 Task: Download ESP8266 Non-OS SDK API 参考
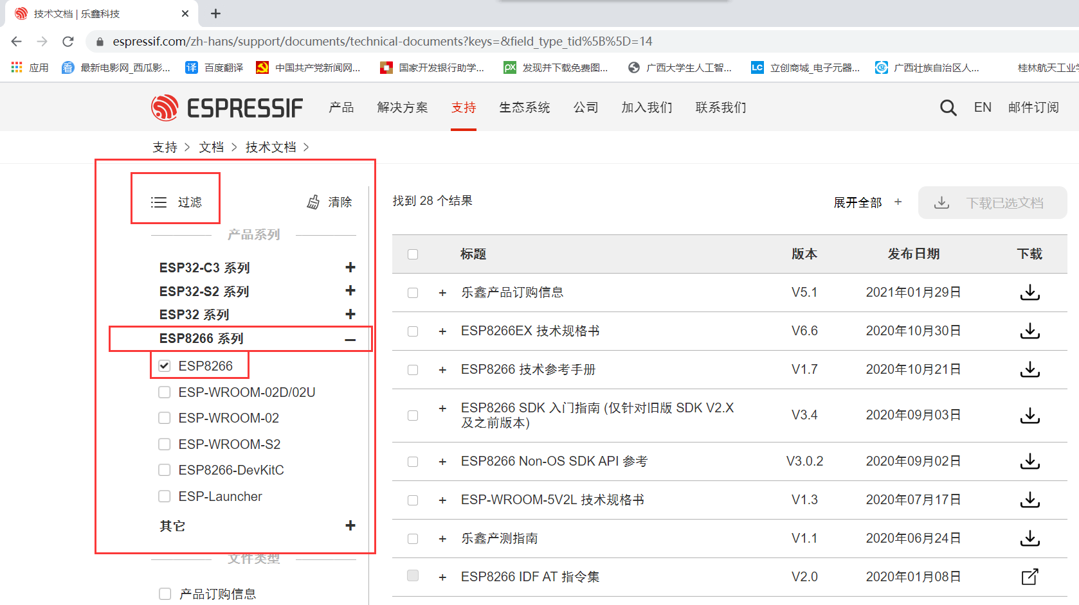(1029, 462)
